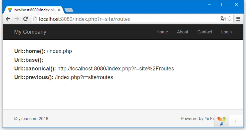The height and width of the screenshot is (130, 246).
Task: Click the My Company brand link
Action: (30, 32)
